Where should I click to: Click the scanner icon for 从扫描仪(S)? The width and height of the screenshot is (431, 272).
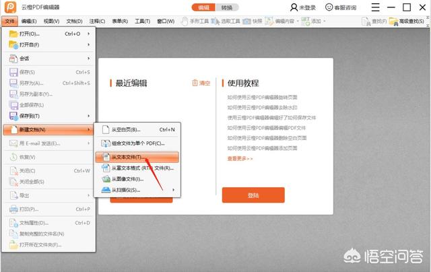106,190
